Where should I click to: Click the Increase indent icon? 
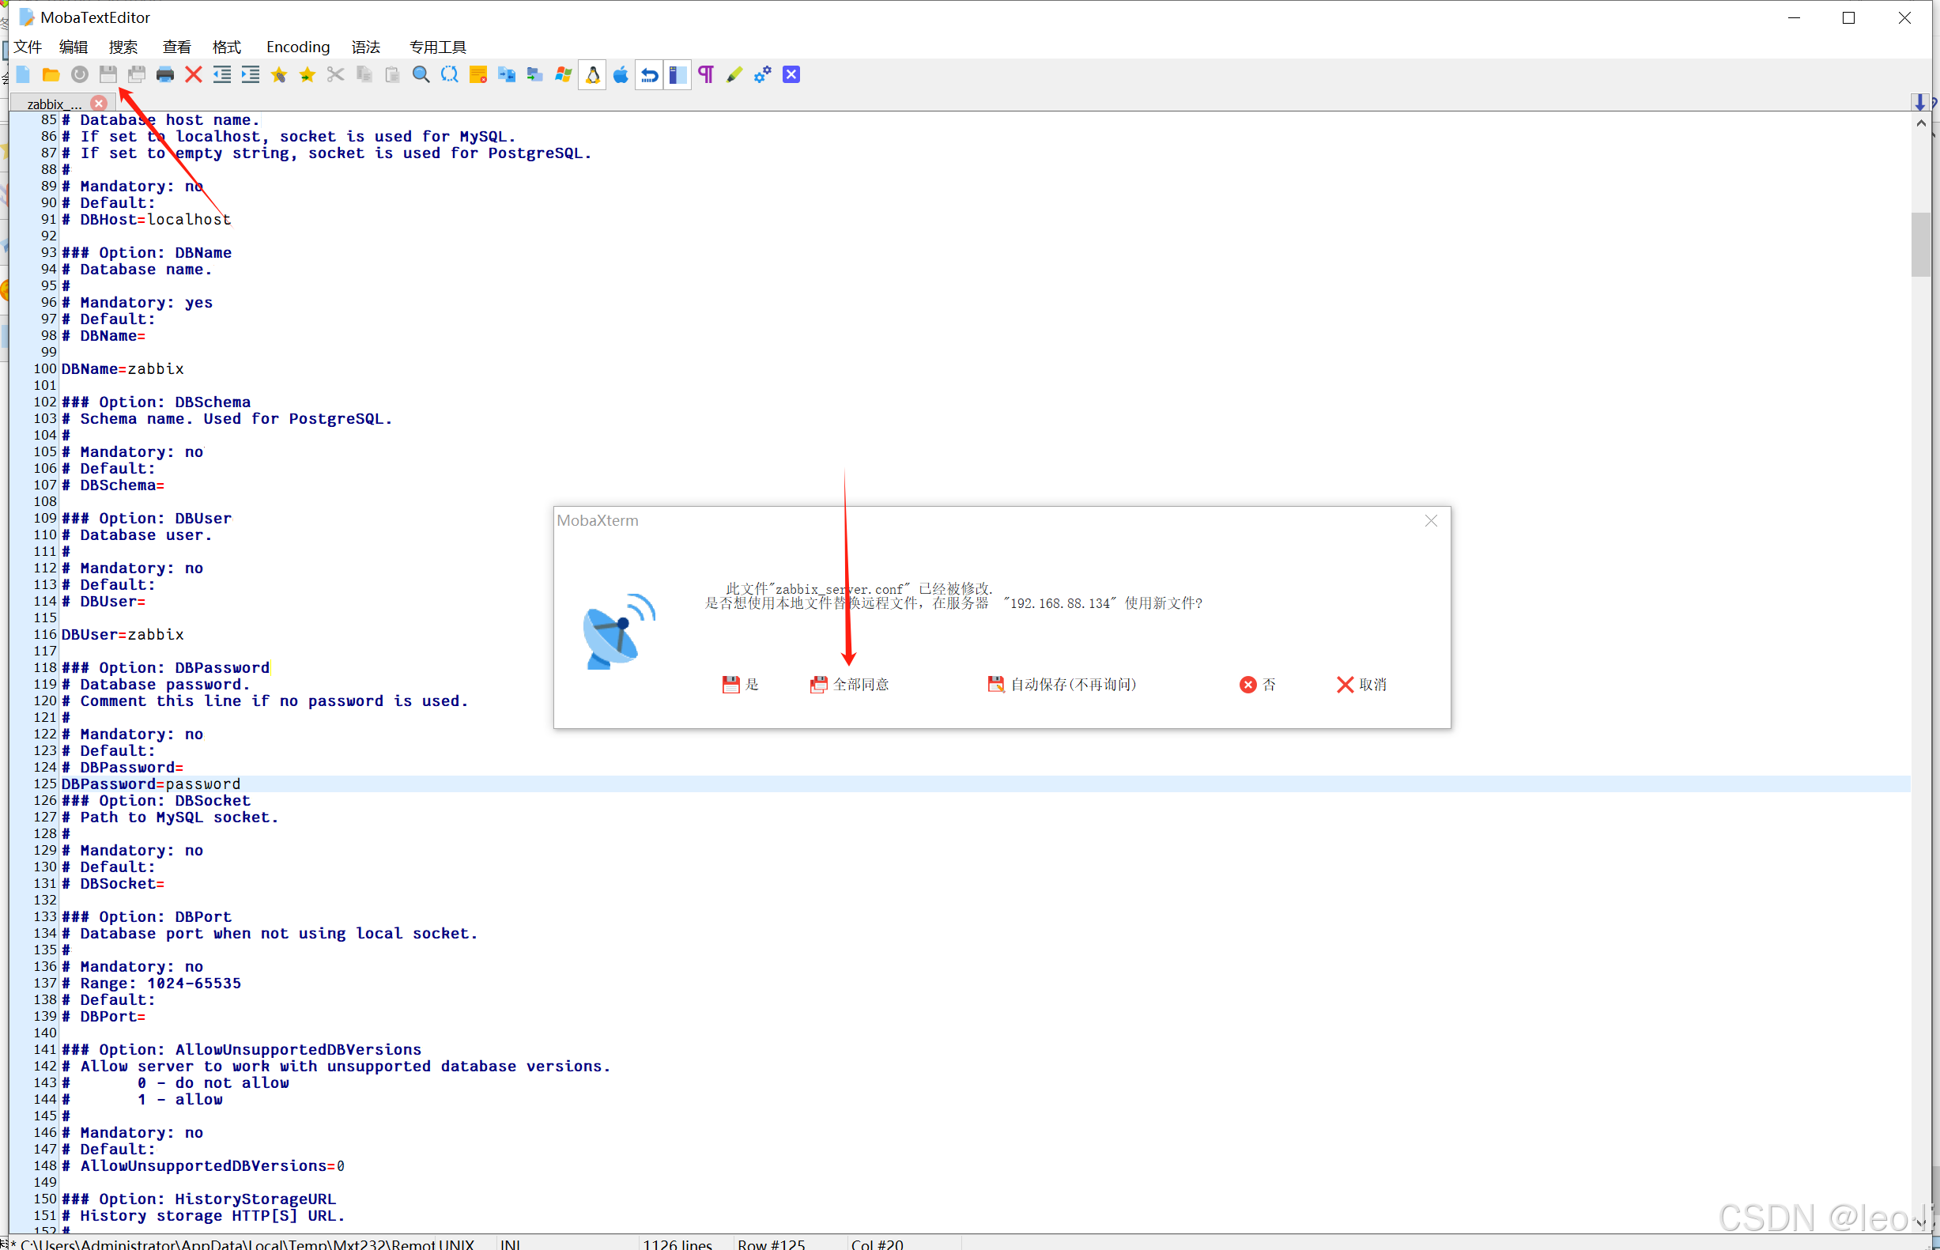(250, 74)
